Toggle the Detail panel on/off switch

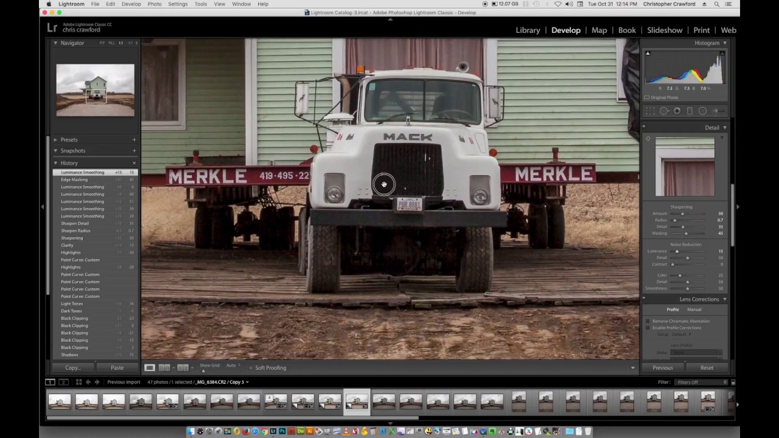(x=644, y=128)
